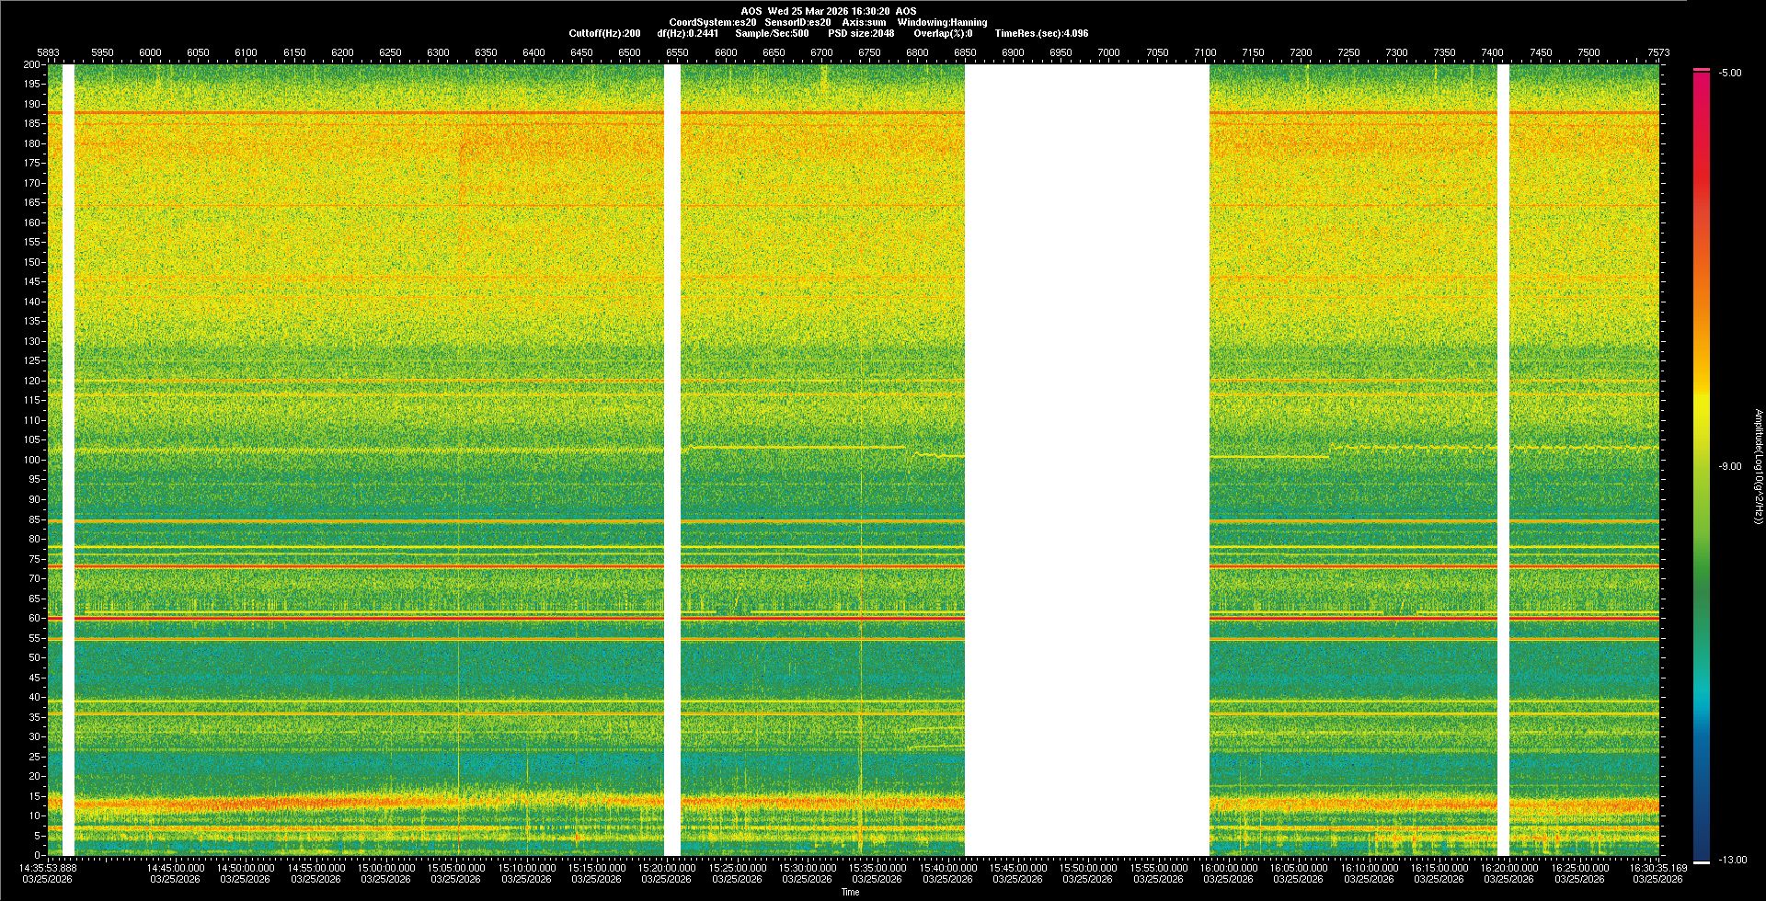1766x901 pixels.
Task: Click the TimeRes.(sec):4.096 header text
Action: (x=1041, y=33)
